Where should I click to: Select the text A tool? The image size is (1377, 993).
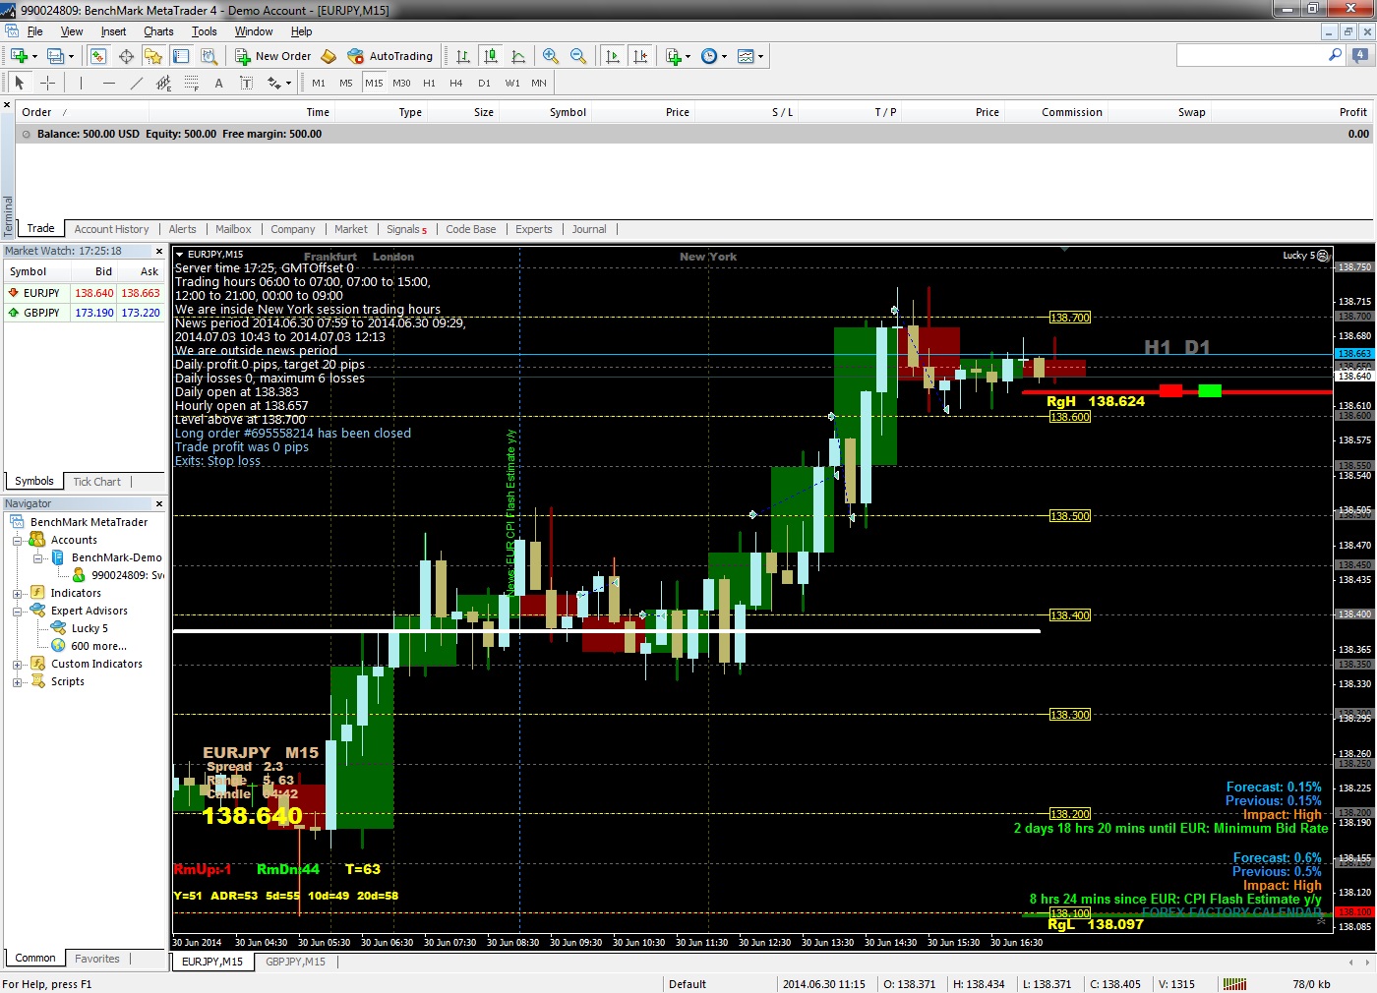(218, 83)
